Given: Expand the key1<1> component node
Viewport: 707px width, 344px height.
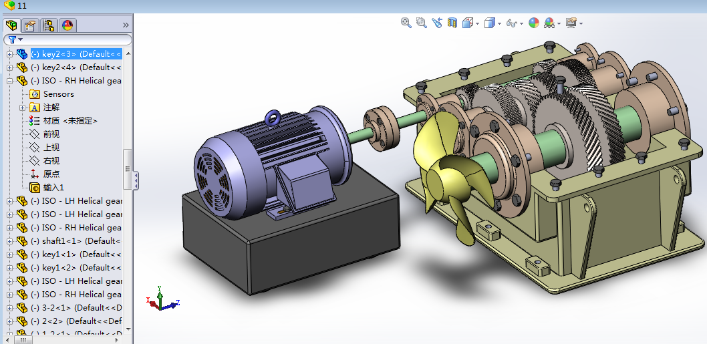Looking at the screenshot, I should click(x=9, y=254).
